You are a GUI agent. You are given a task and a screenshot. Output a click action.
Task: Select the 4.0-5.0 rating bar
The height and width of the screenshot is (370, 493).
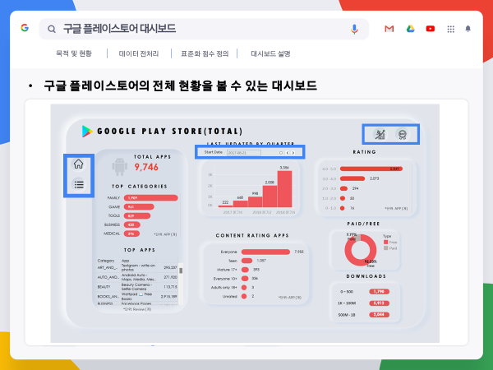(371, 169)
